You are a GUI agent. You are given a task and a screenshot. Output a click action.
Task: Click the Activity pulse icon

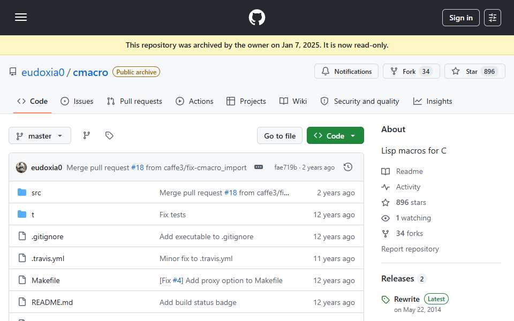point(385,187)
